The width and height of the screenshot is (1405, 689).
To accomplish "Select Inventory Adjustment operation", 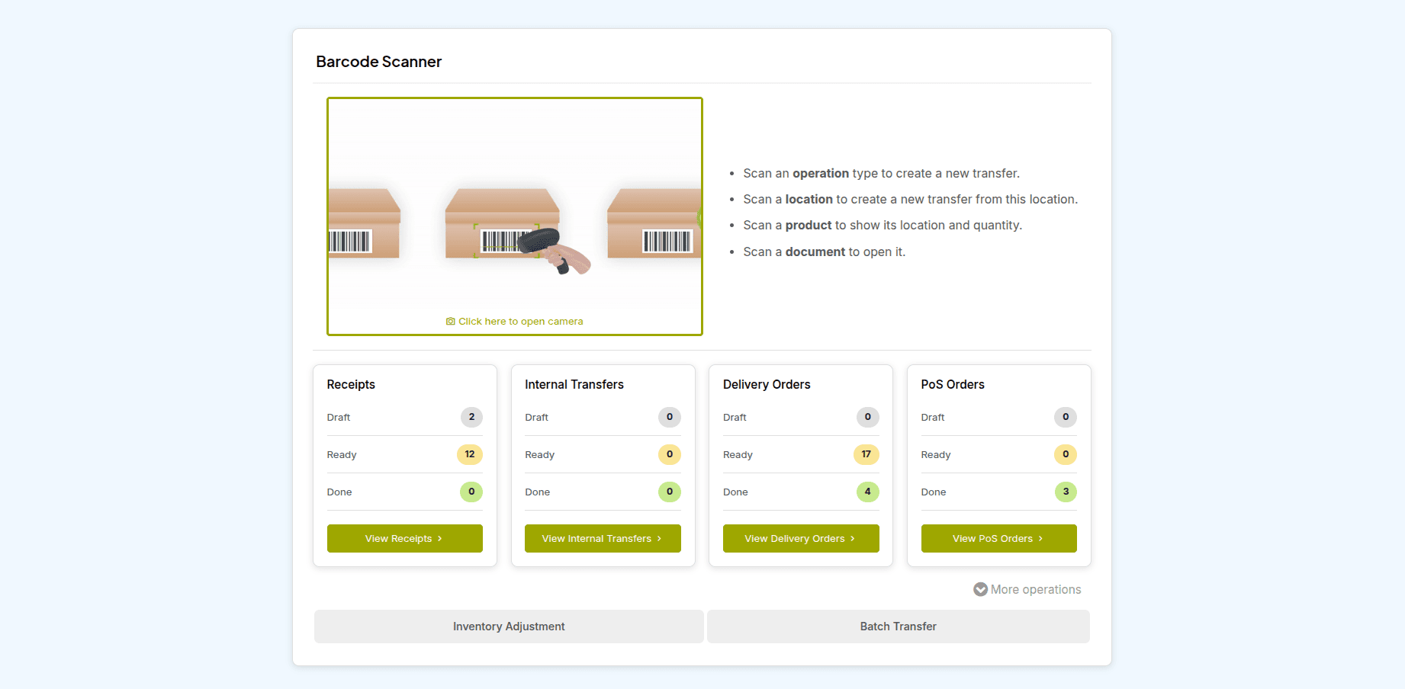I will (509, 627).
